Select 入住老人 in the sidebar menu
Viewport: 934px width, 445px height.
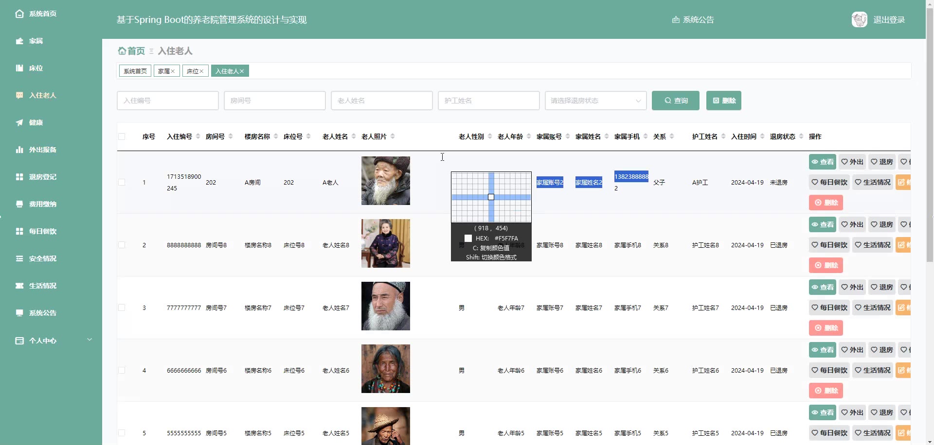click(43, 95)
